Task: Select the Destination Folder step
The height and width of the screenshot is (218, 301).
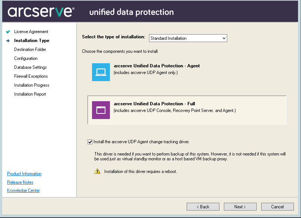Action: [30, 49]
